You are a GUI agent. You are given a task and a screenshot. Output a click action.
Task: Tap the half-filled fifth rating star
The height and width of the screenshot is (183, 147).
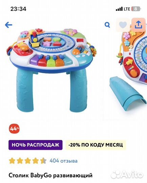tap(43, 161)
